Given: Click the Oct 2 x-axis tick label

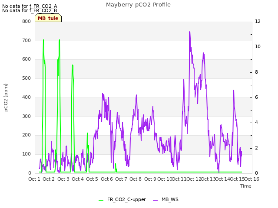Looking at the screenshot, I should click(49, 179).
